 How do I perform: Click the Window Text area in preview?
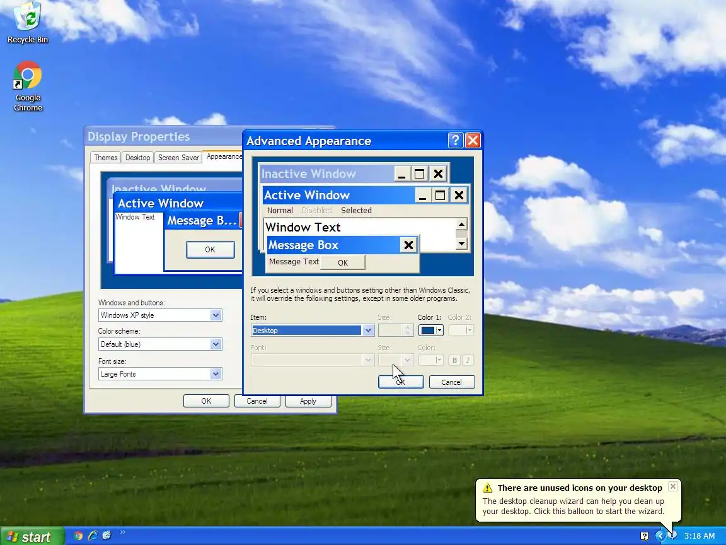pos(302,227)
